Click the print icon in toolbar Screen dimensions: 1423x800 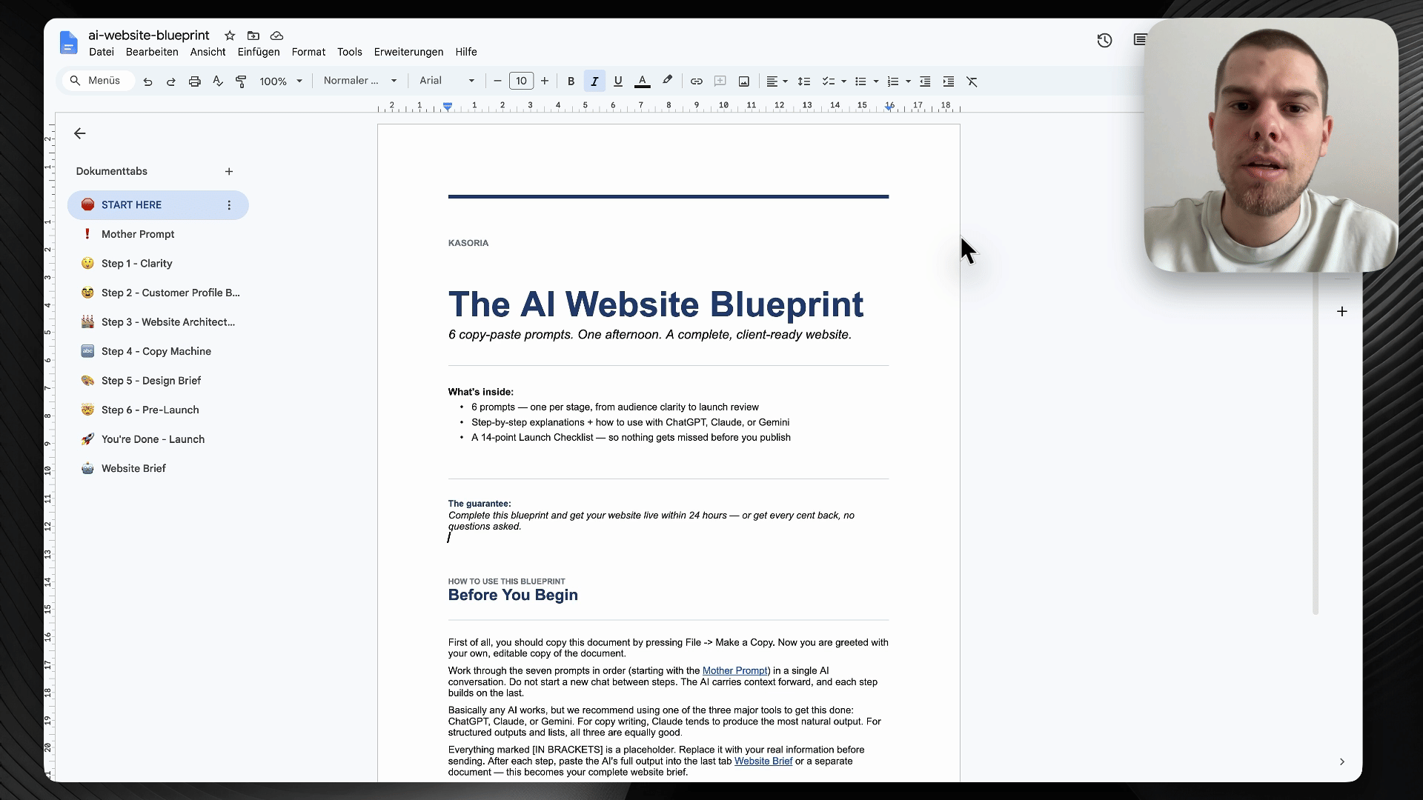click(194, 81)
